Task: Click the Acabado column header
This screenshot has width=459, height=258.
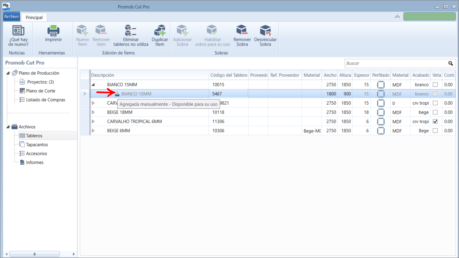Action: pyautogui.click(x=420, y=75)
